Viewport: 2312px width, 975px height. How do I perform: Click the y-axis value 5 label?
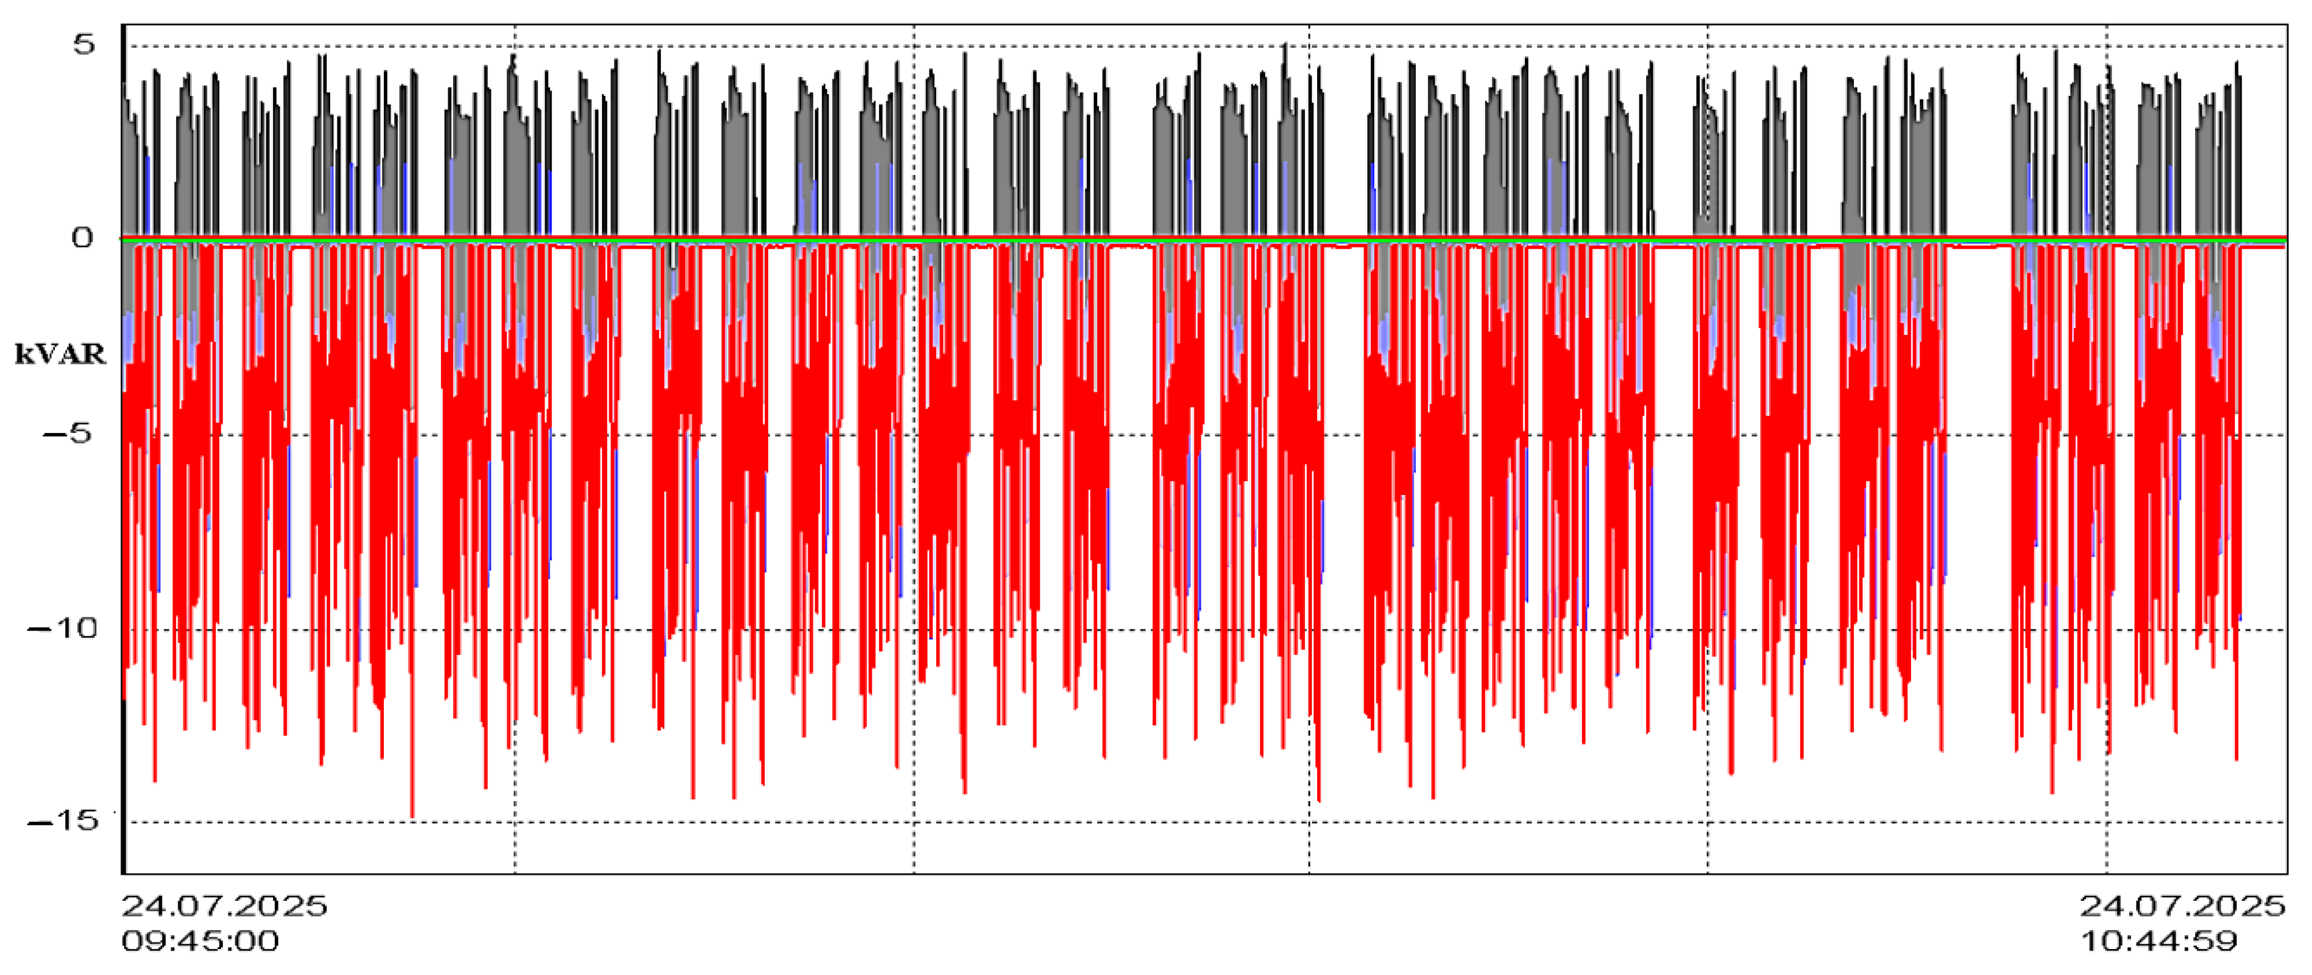[x=84, y=45]
